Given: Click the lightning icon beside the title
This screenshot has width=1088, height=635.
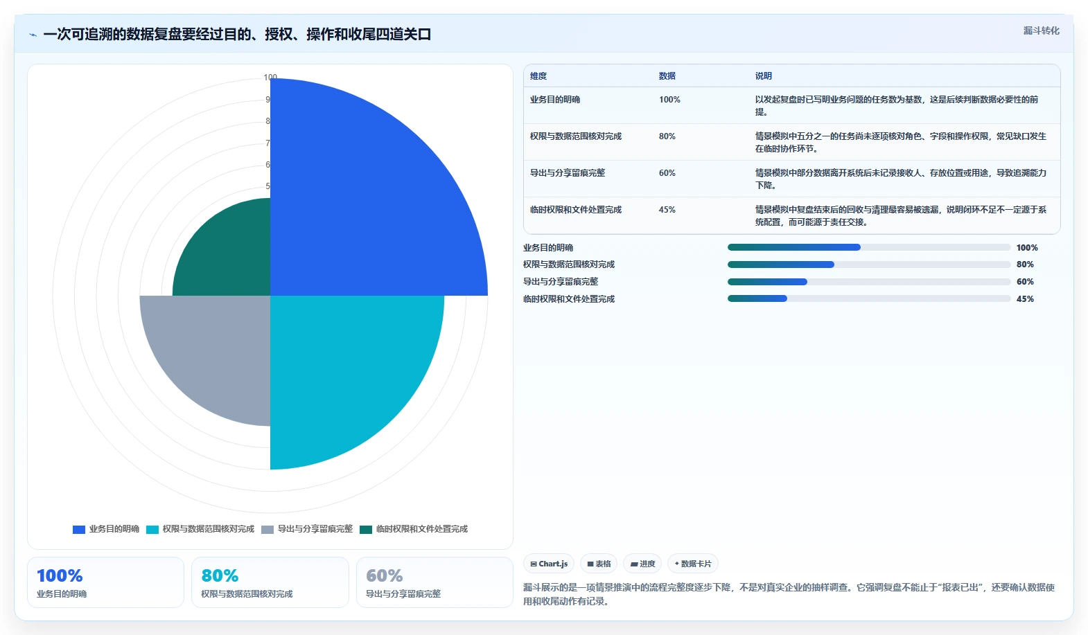Looking at the screenshot, I should (33, 35).
